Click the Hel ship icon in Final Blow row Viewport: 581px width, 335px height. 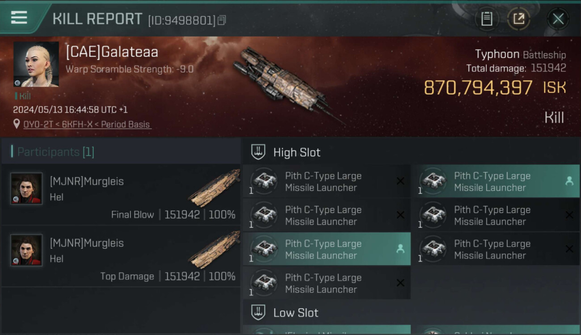coord(214,188)
